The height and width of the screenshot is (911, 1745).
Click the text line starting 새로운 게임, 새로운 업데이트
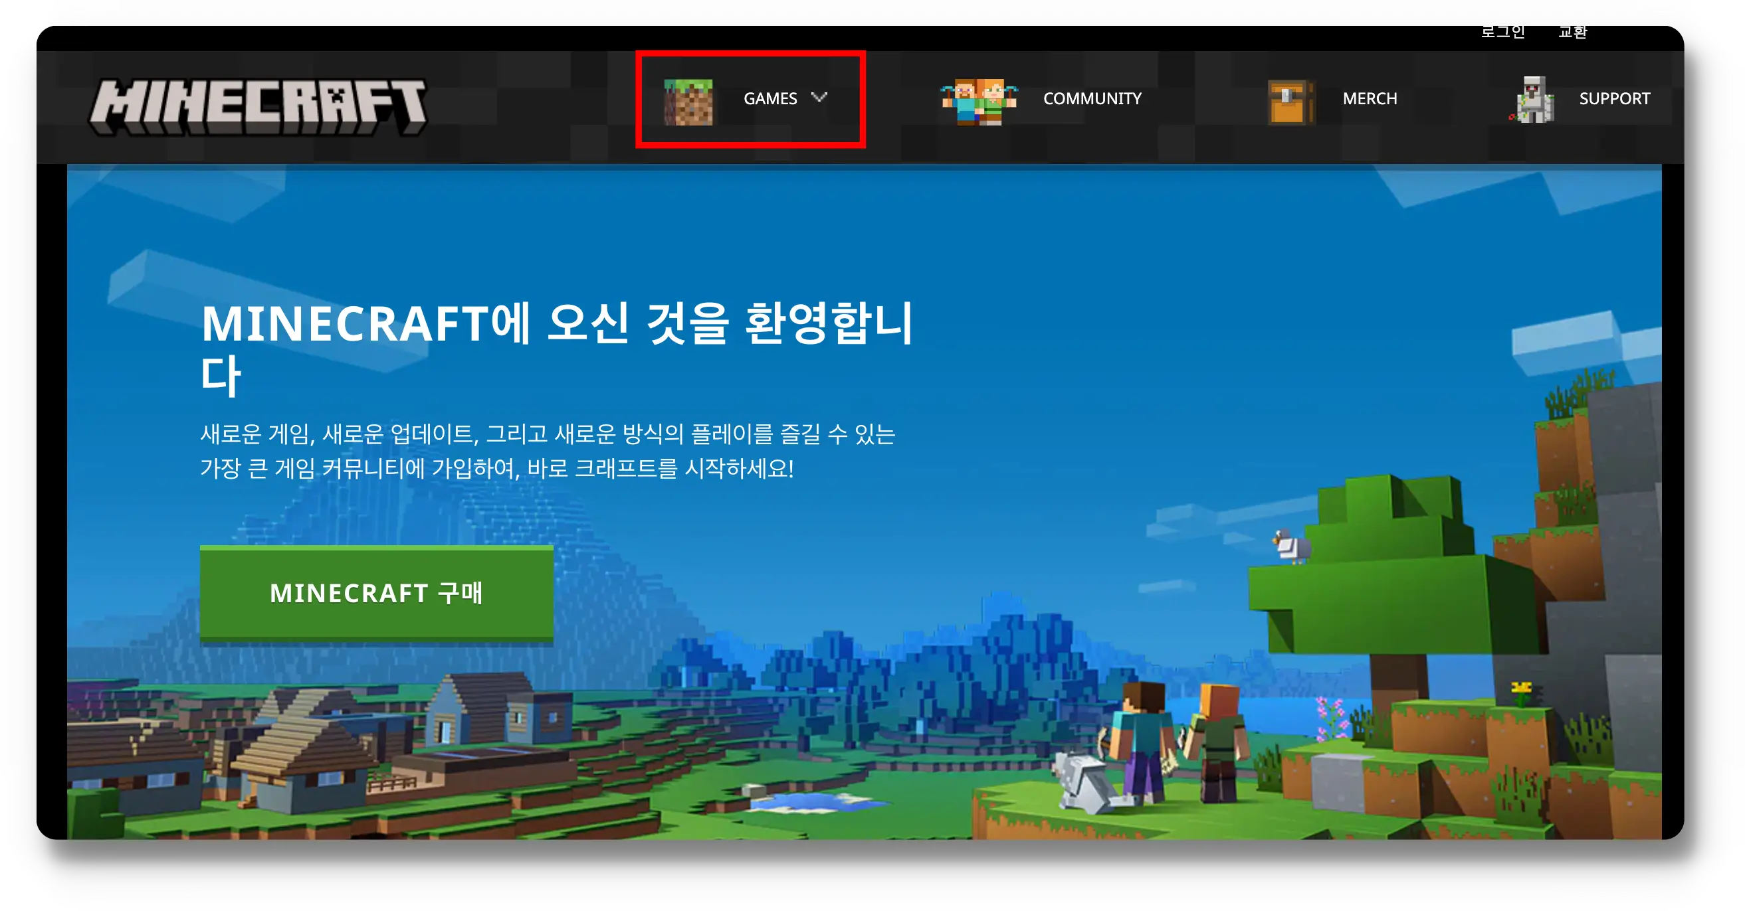548,434
